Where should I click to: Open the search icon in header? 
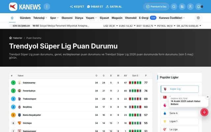174,7
